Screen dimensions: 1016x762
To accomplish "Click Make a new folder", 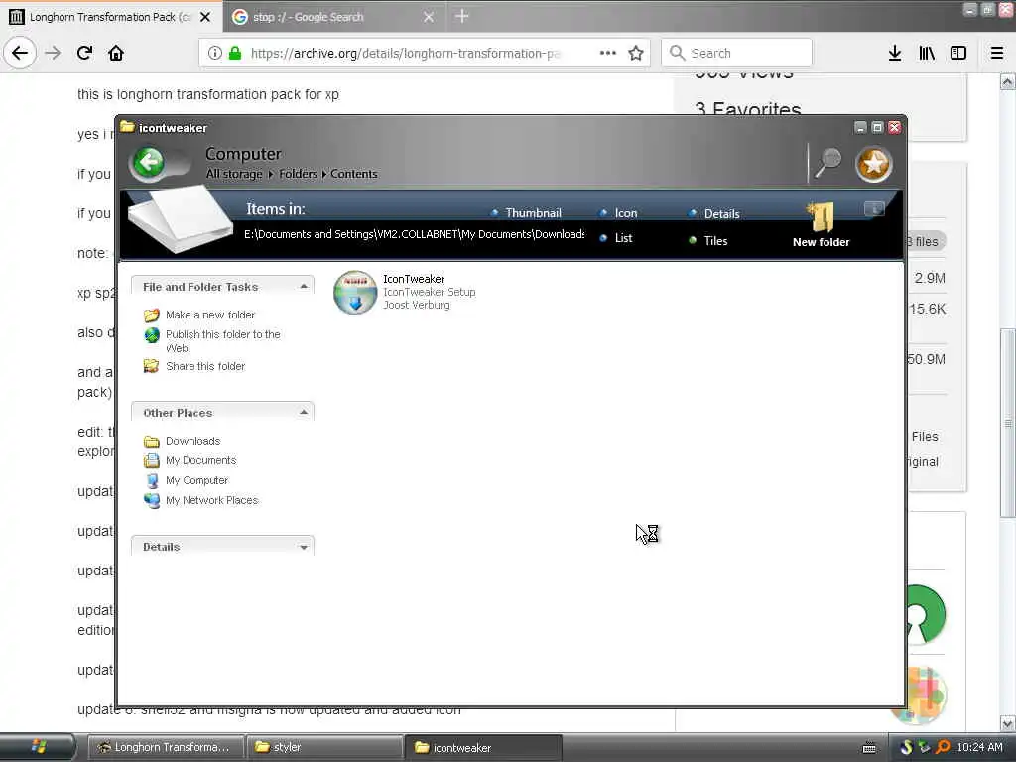I will click(x=200, y=315).
